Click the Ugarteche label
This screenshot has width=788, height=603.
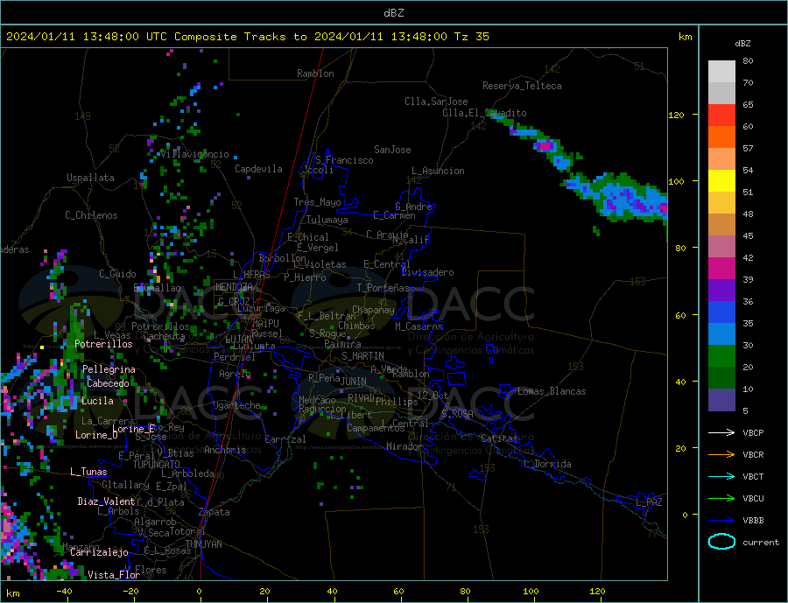(x=236, y=405)
